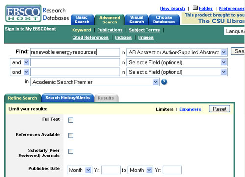Screen dimensions: 245x177
Task: Open the Academic Search Premier database dropdown
Action: (x=95, y=82)
